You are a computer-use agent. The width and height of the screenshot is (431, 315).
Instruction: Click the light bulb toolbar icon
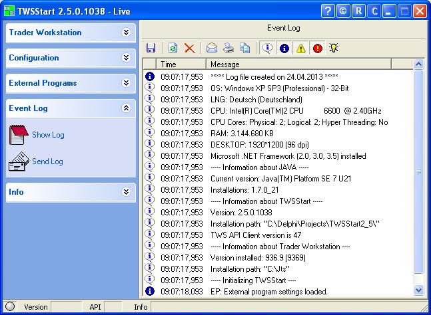point(334,48)
